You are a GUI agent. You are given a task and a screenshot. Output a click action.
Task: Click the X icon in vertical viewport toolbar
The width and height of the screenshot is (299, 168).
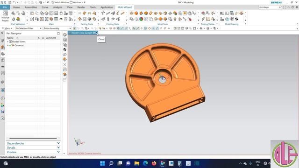click(65, 64)
